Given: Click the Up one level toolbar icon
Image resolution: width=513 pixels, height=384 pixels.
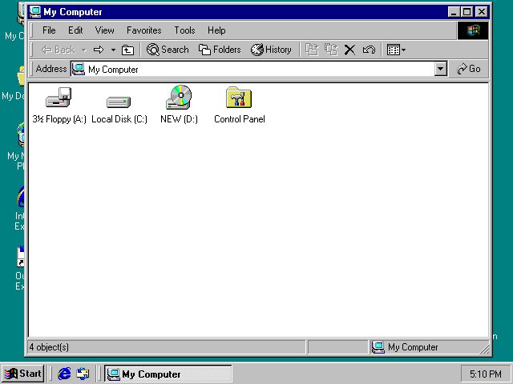Looking at the screenshot, I should coord(127,50).
